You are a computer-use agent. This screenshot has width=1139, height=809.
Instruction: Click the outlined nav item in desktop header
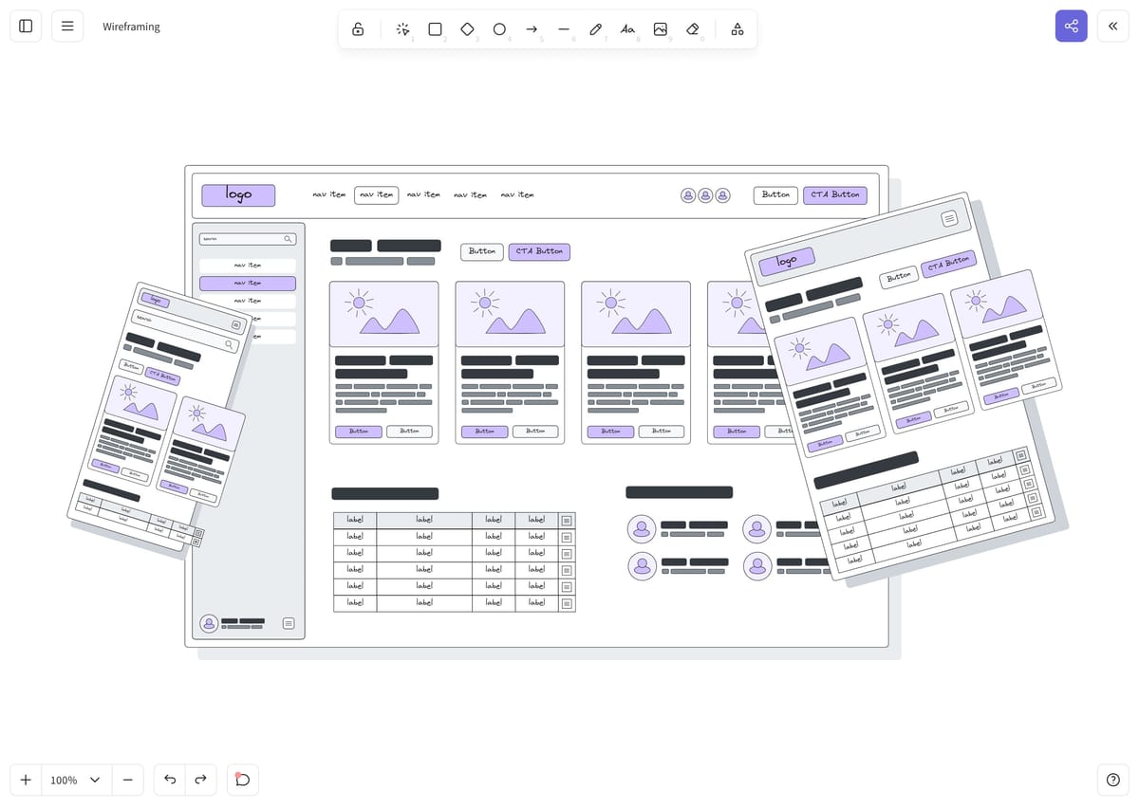pyautogui.click(x=376, y=194)
